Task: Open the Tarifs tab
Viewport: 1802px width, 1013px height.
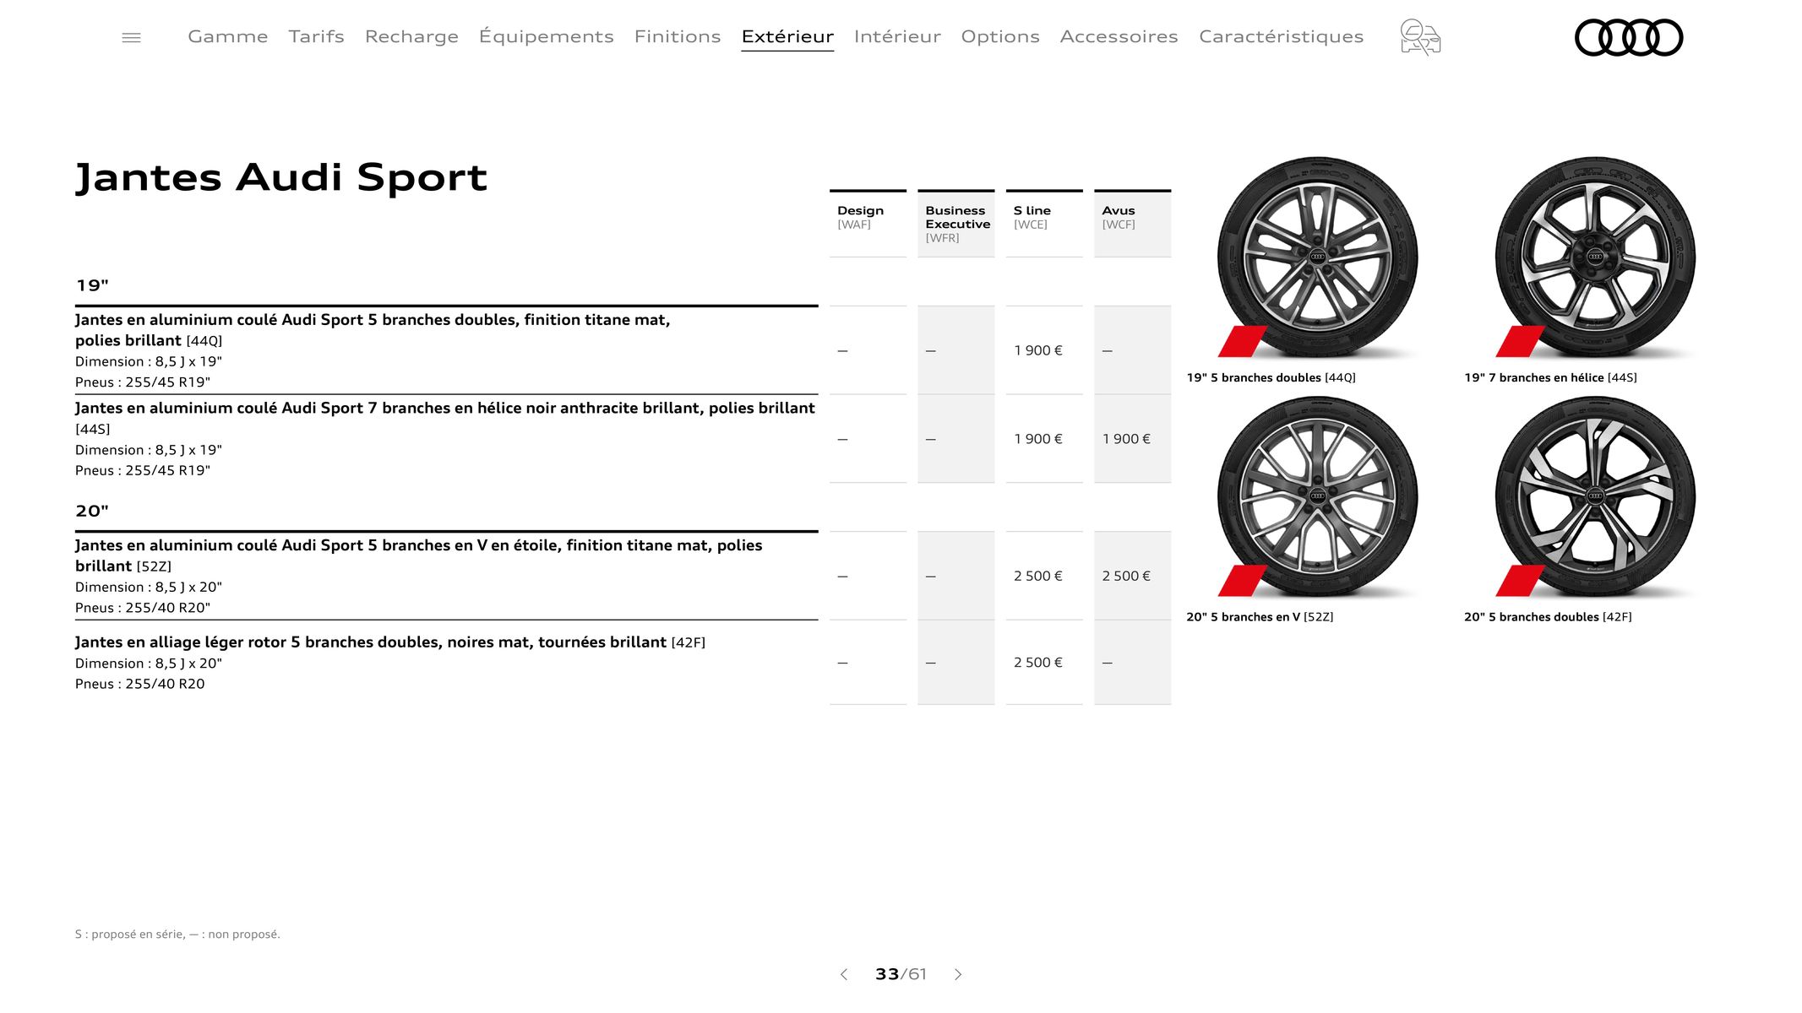Action: (x=316, y=36)
